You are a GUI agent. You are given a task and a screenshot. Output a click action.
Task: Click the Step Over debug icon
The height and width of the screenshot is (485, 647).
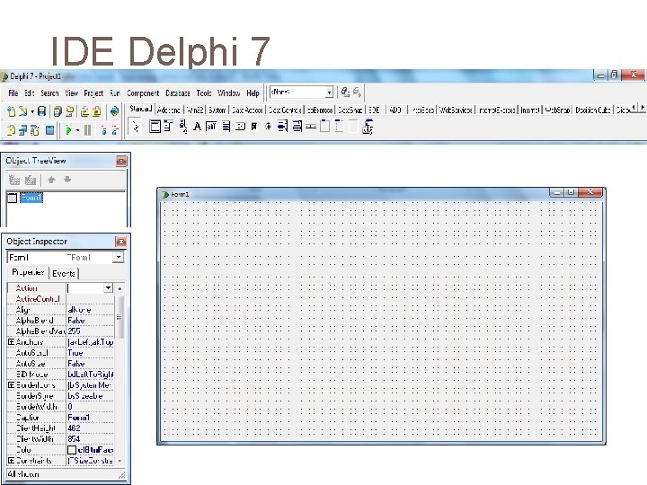(115, 131)
